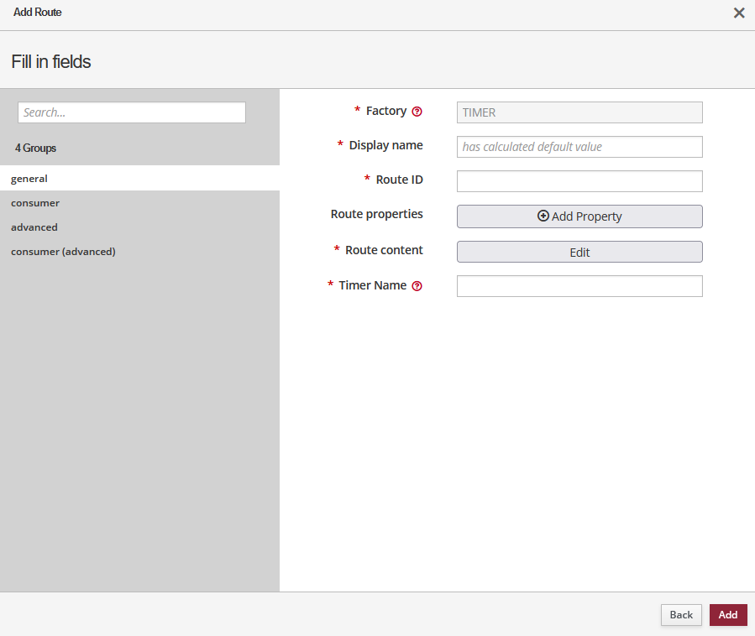This screenshot has height=636, width=755.
Task: Select the Route ID text field
Action: [579, 181]
